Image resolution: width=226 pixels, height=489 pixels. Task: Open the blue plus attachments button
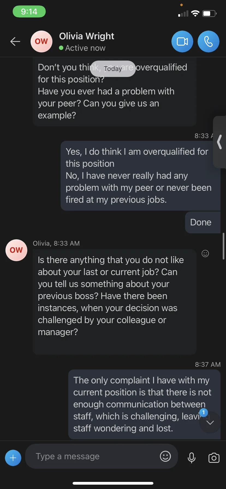[13, 458]
